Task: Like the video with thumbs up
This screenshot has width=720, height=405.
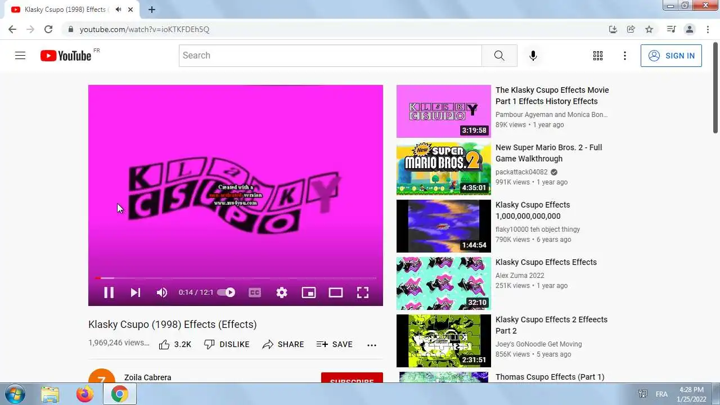Action: [175, 344]
